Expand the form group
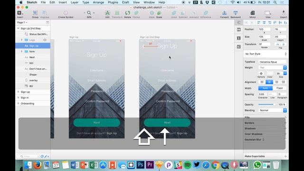Screen dimensions: 304x171 [x=22, y=51]
